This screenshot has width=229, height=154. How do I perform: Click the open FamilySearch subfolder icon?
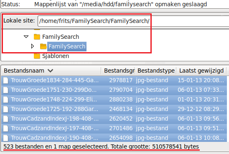pos(43,46)
